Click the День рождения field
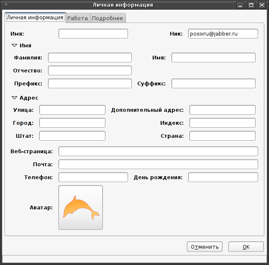Image resolution: width=269 pixels, height=265 pixels. [223, 178]
